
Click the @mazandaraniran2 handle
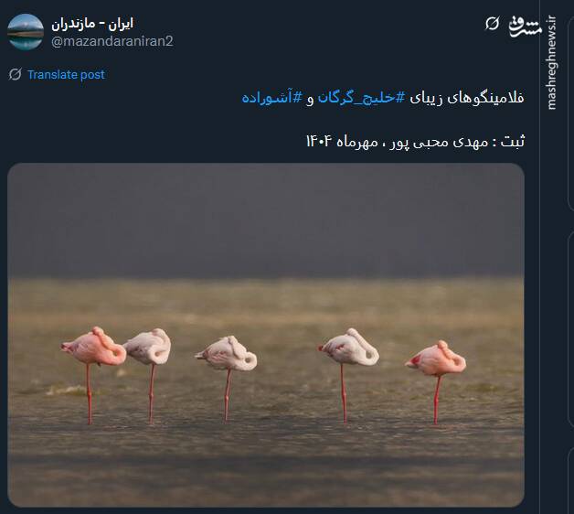pyautogui.click(x=112, y=41)
